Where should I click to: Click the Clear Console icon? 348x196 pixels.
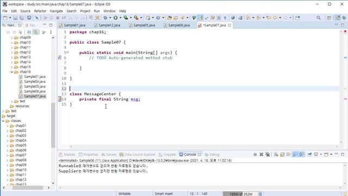(x=276, y=155)
